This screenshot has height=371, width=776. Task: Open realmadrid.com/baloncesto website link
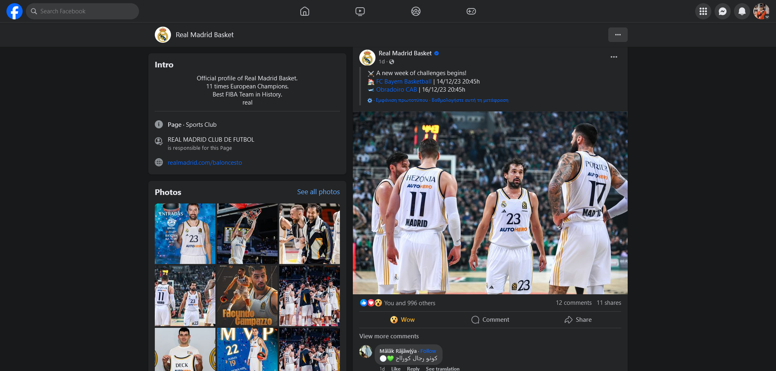pyautogui.click(x=205, y=163)
